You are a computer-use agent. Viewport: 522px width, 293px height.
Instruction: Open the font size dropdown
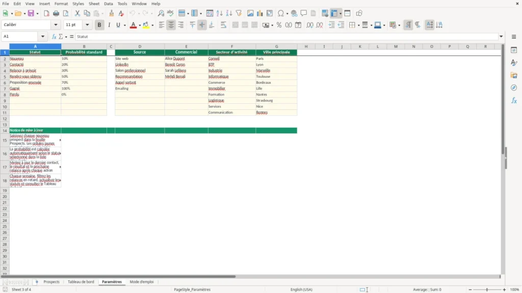87,24
